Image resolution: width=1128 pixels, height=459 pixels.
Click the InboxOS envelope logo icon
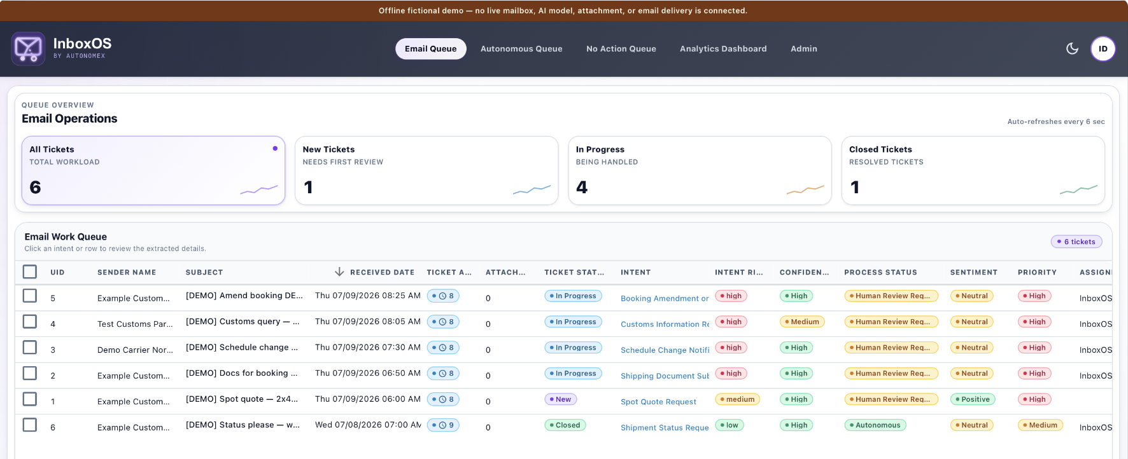click(x=28, y=48)
